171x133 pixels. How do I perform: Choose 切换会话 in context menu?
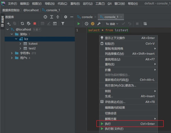[128, 113]
